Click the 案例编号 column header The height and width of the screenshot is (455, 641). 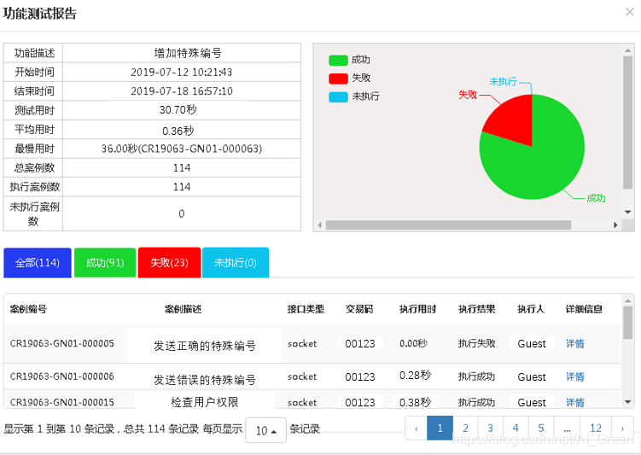[28, 309]
